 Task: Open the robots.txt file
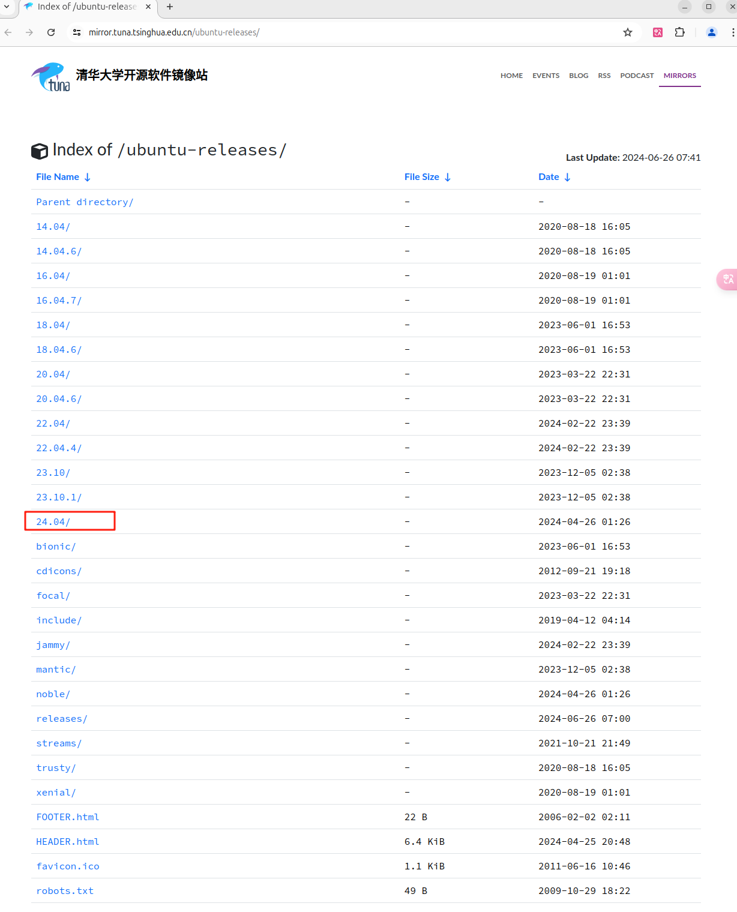[x=65, y=891]
